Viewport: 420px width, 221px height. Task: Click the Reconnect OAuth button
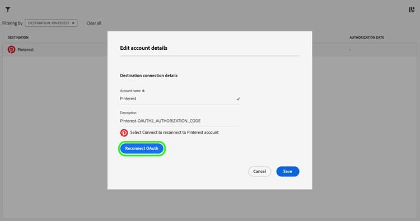pyautogui.click(x=142, y=148)
